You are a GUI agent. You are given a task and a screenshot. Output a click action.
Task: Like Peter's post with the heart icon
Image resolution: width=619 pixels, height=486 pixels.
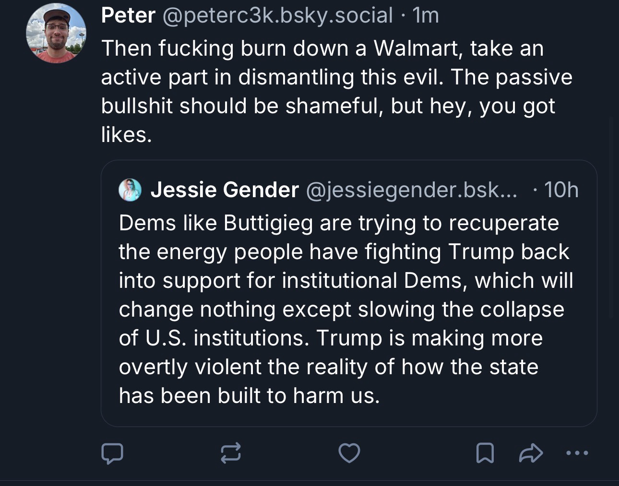pos(349,453)
